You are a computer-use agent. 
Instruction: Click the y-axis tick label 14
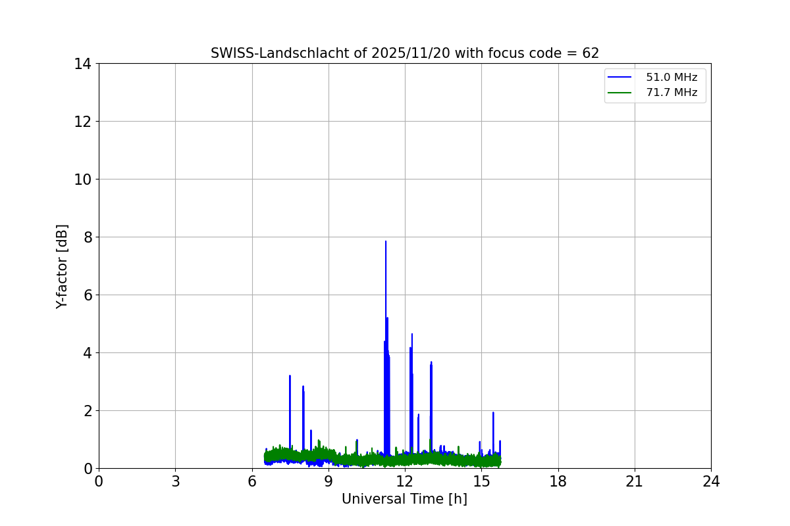pyautogui.click(x=83, y=64)
